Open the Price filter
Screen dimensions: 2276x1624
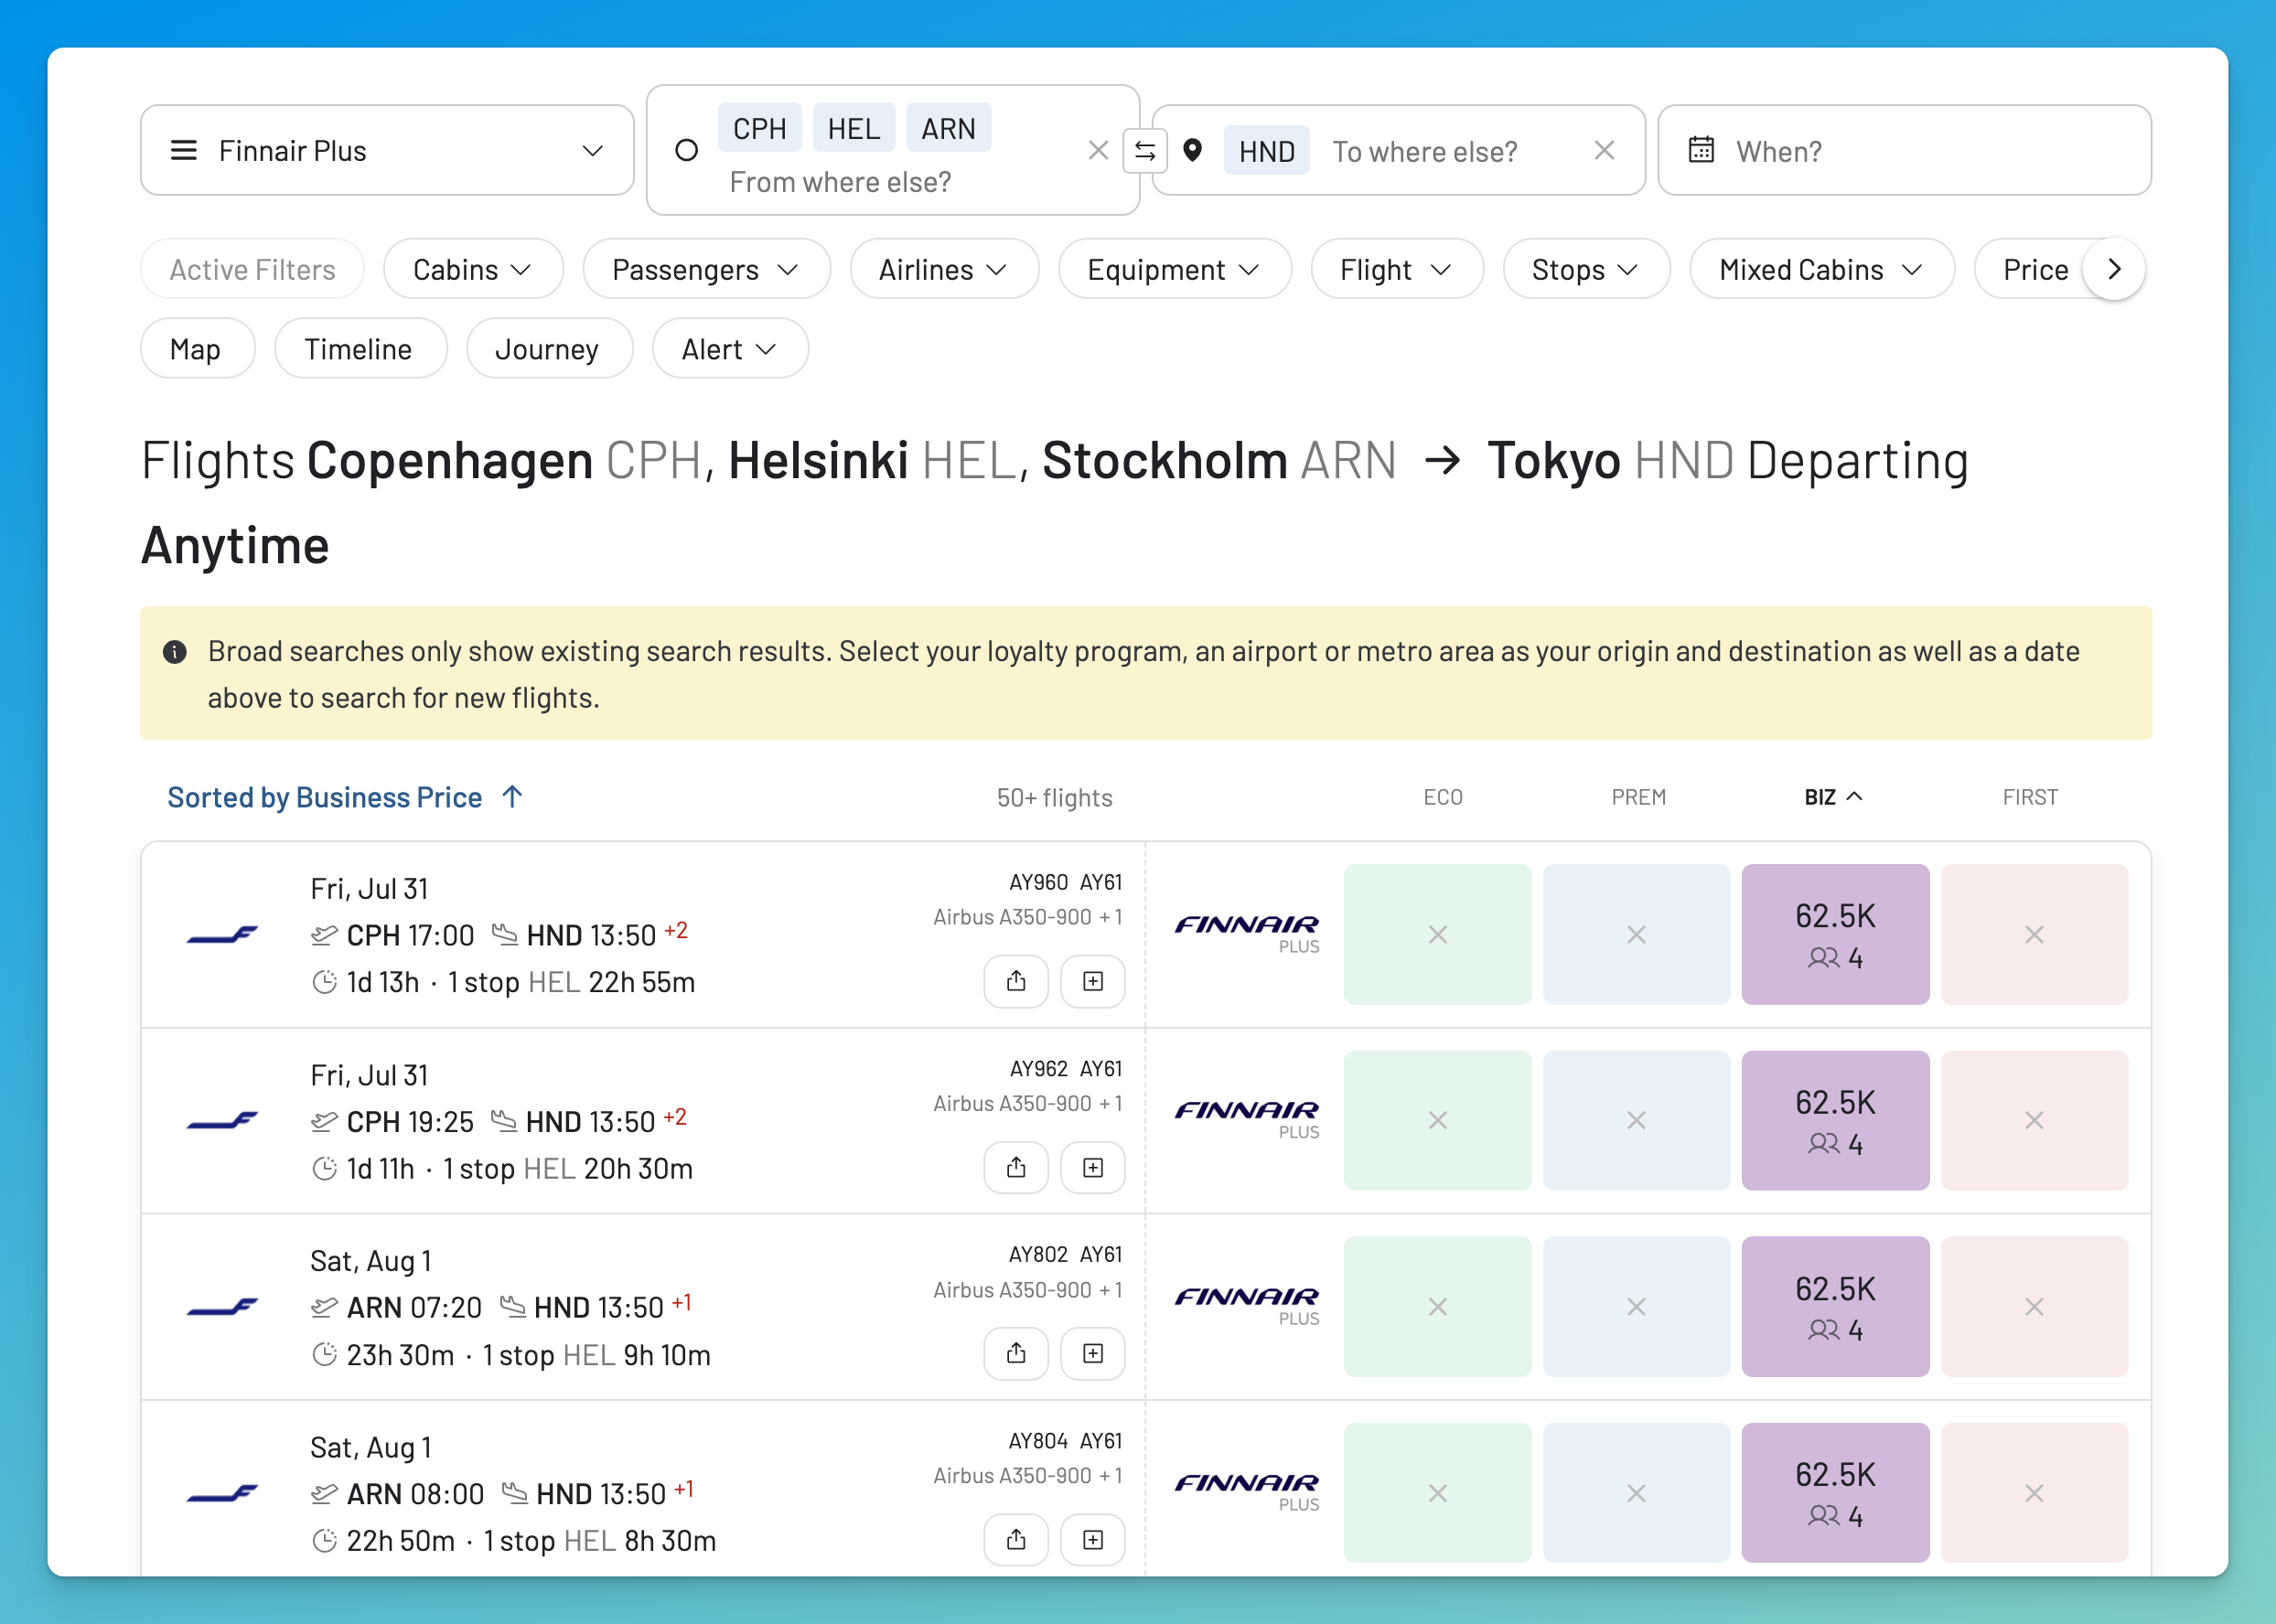click(x=2034, y=269)
